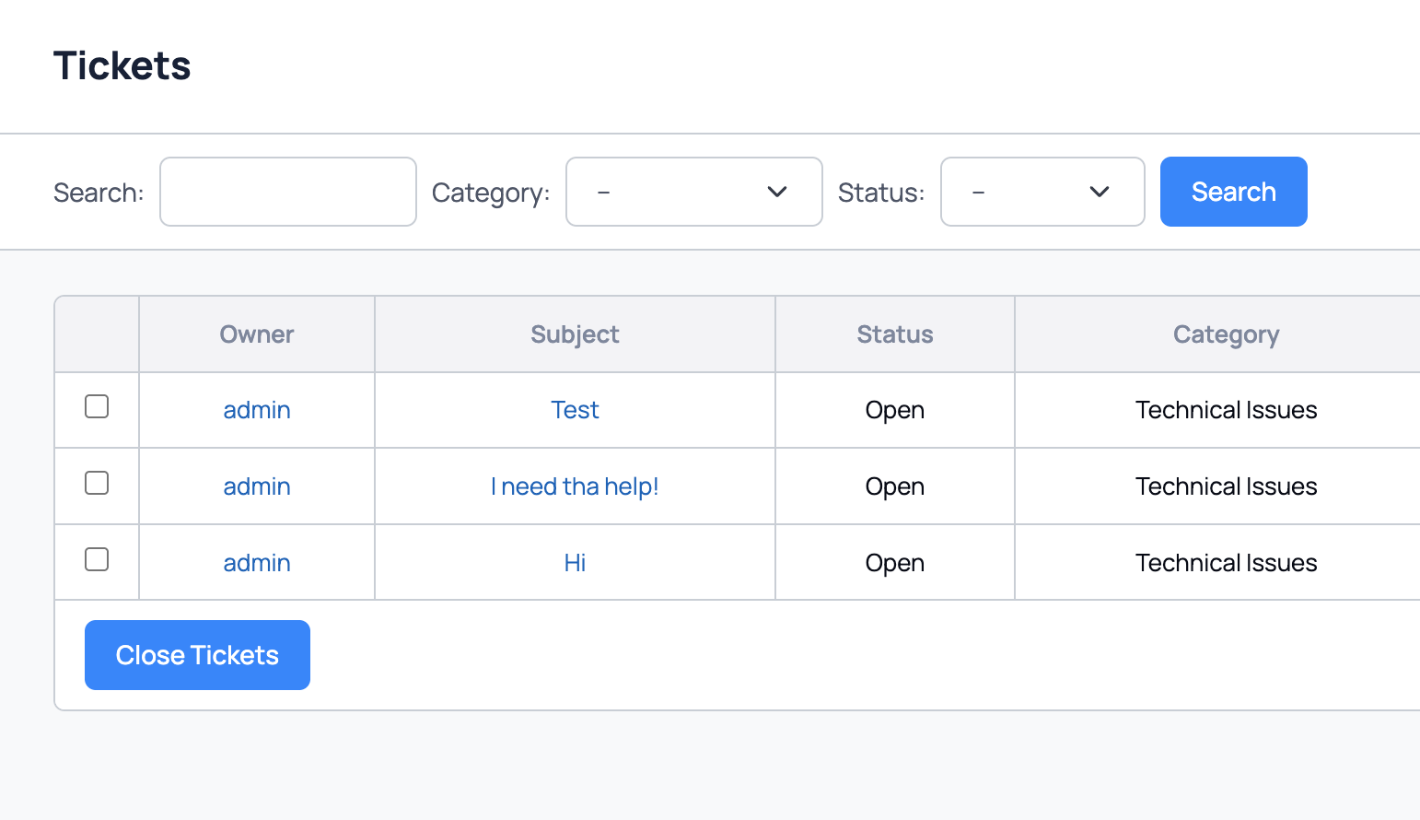Expand the Status filter dropdown
Image resolution: width=1420 pixels, height=820 pixels.
[x=1042, y=192]
